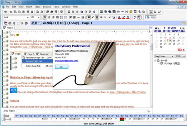The width and height of the screenshot is (187, 126).
Task: Select Rename Page Tab menu entry
Action: coord(32,61)
